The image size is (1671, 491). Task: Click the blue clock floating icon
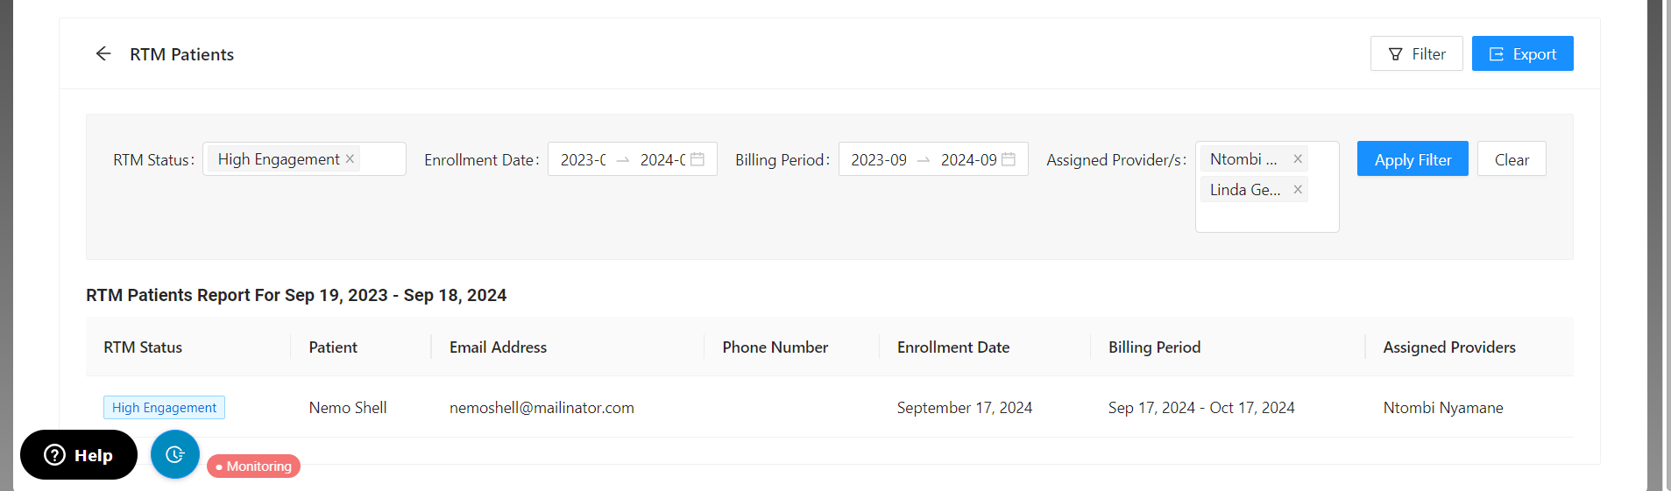coord(175,454)
